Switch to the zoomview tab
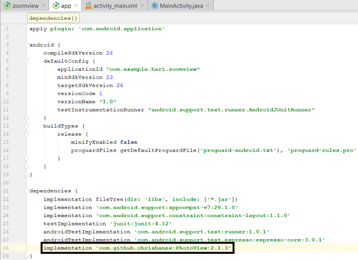The image size is (358, 260). coord(25,5)
